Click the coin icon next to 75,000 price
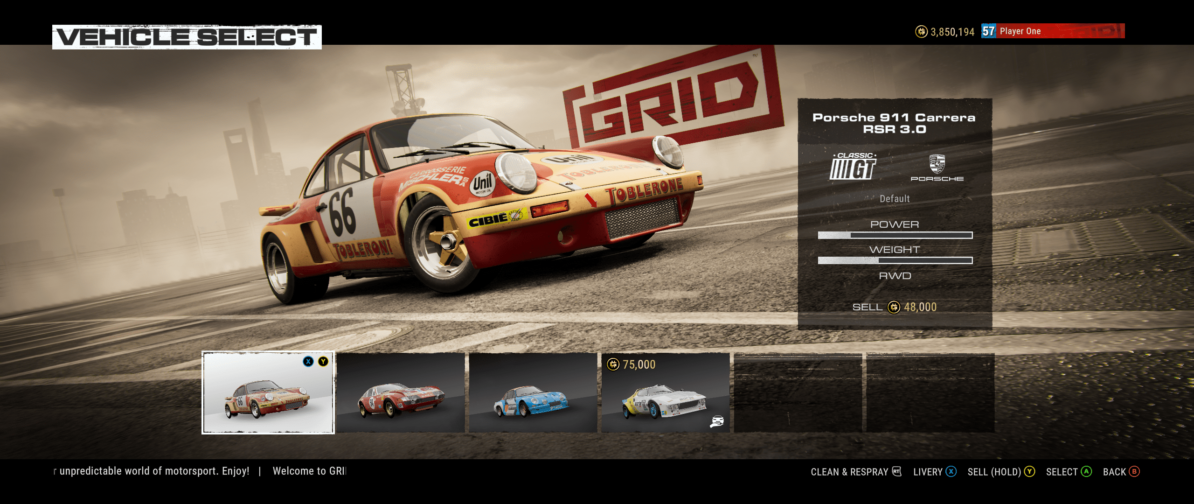This screenshot has height=504, width=1194. pyautogui.click(x=613, y=364)
